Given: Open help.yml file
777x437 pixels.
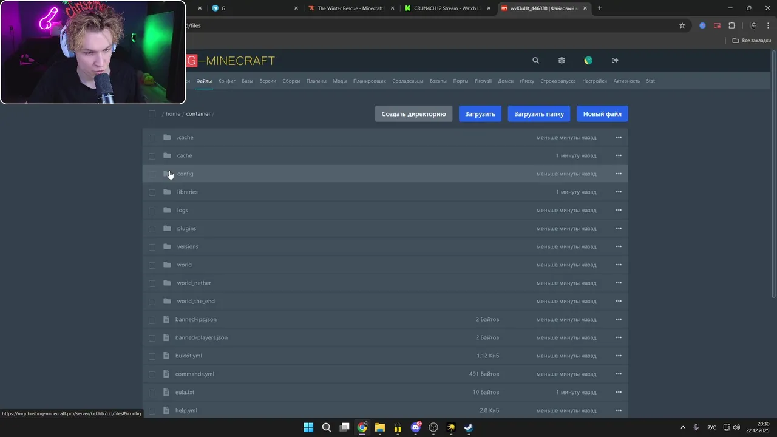Looking at the screenshot, I should coord(186,410).
